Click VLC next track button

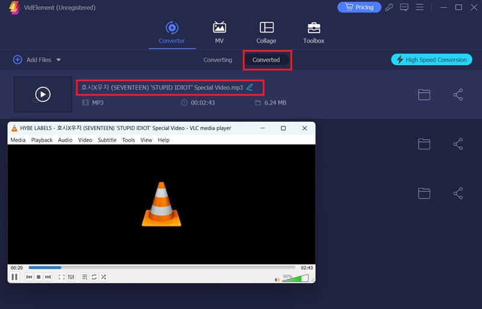pos(48,277)
